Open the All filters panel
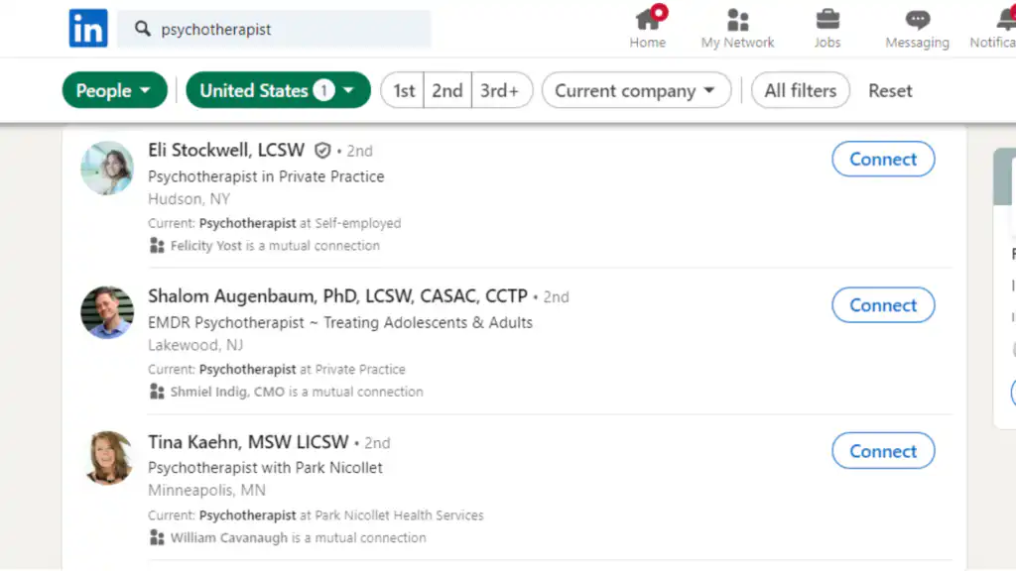 click(x=800, y=90)
